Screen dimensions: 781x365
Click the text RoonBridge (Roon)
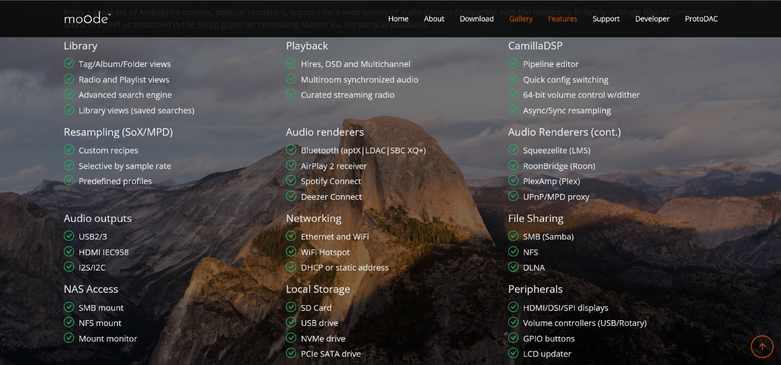coord(560,166)
